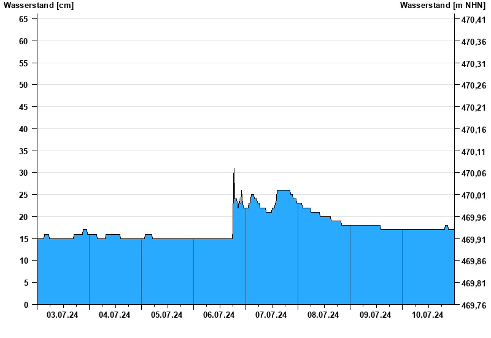Pick the 06.07.24 date label
This screenshot has height=338, width=491.
click(219, 315)
